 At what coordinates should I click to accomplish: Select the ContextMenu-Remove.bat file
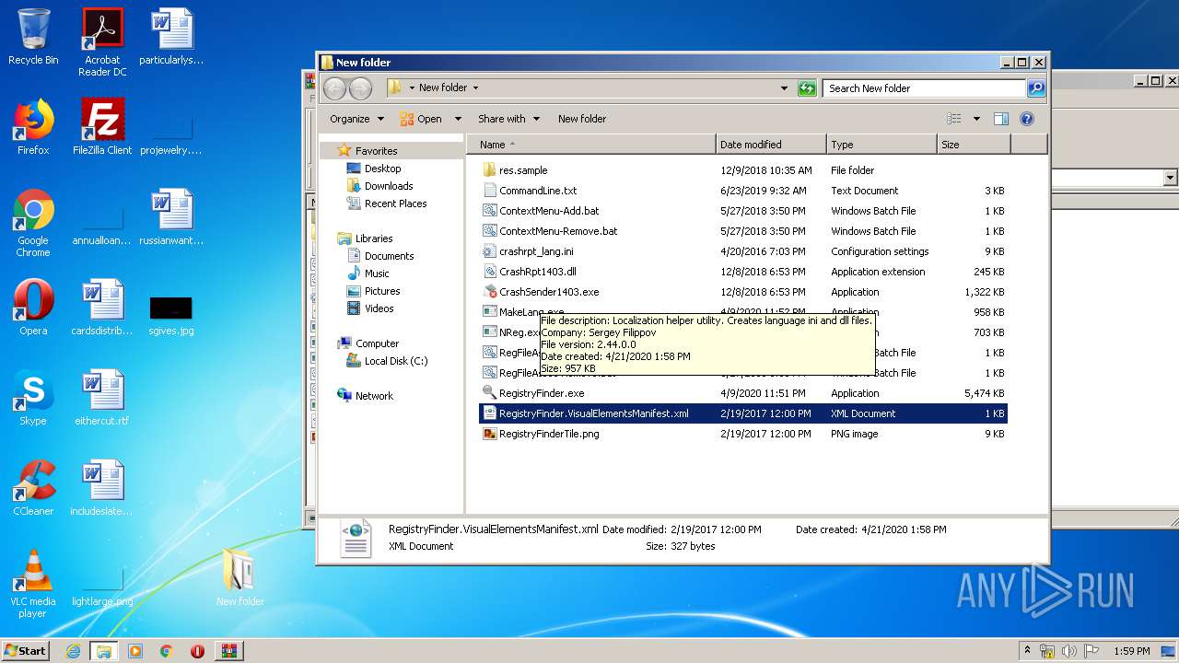click(x=743, y=231)
